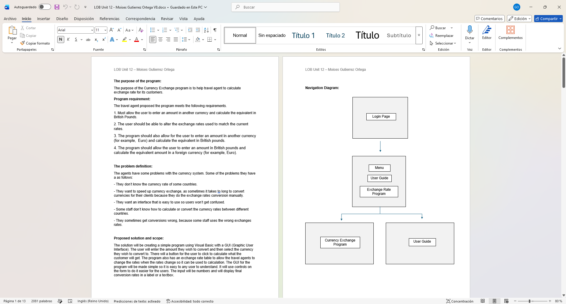Clear all formatting icon

pos(141,30)
